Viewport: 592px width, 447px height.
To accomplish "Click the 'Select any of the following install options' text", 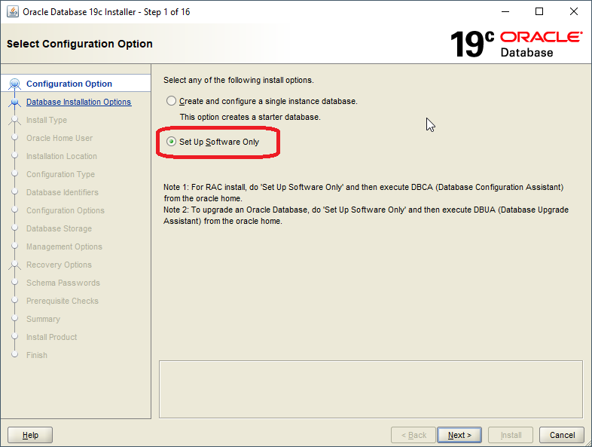I will [x=238, y=80].
